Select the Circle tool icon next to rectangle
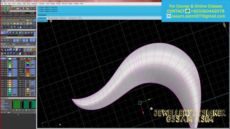 coord(14,20)
